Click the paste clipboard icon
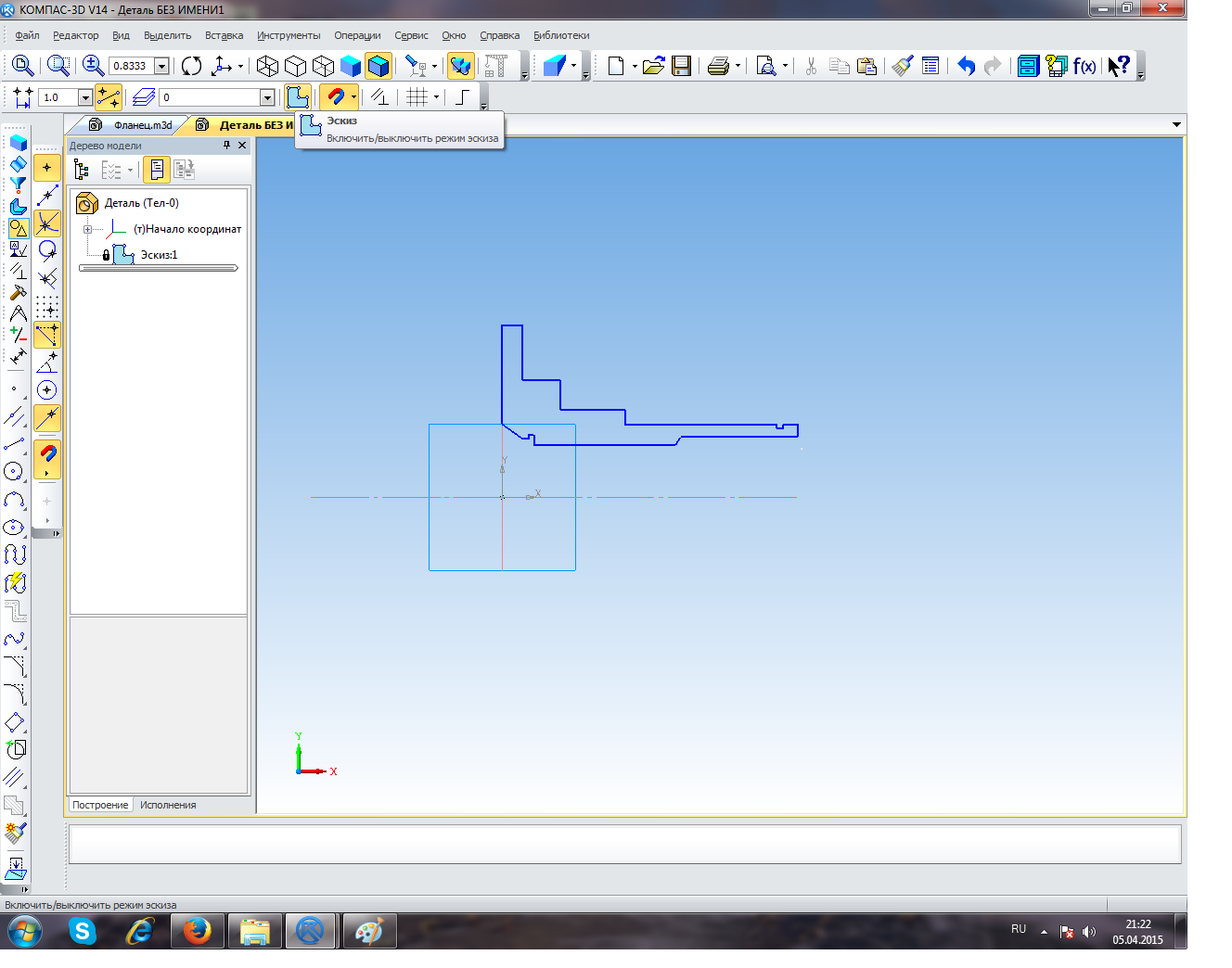The height and width of the screenshot is (968, 1232). coord(867,66)
